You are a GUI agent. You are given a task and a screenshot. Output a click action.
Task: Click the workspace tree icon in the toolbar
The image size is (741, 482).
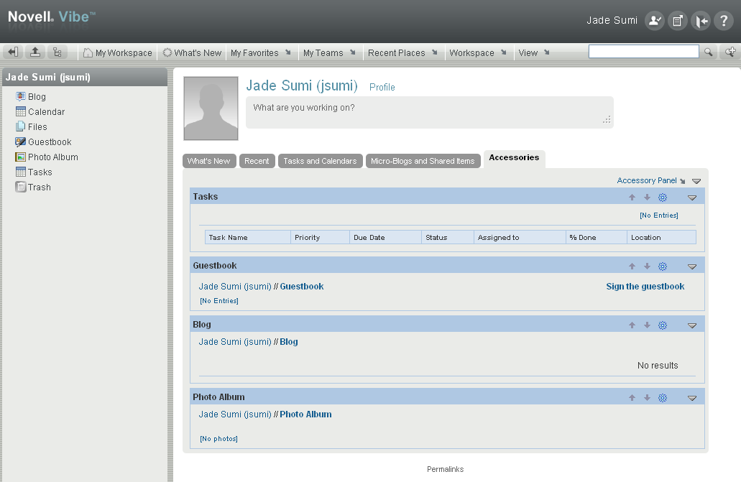coord(57,52)
